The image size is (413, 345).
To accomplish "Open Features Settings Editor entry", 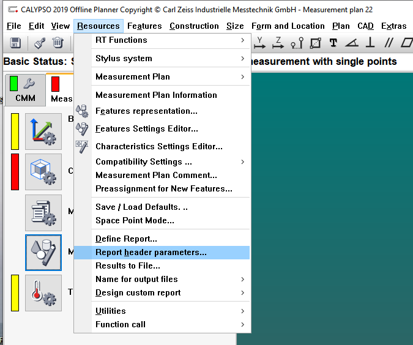I will 147,129.
